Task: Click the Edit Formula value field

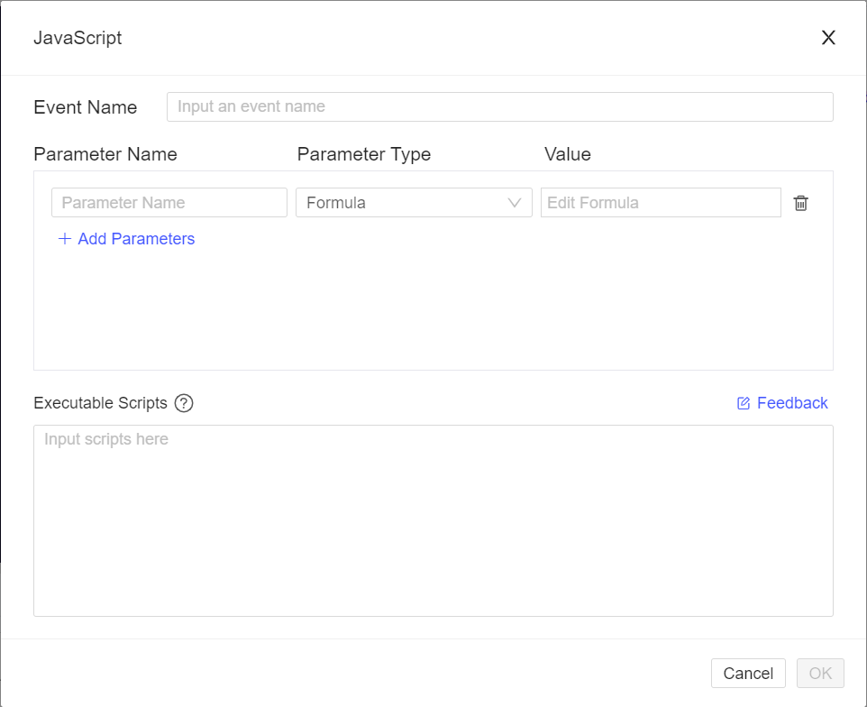Action: click(x=661, y=203)
